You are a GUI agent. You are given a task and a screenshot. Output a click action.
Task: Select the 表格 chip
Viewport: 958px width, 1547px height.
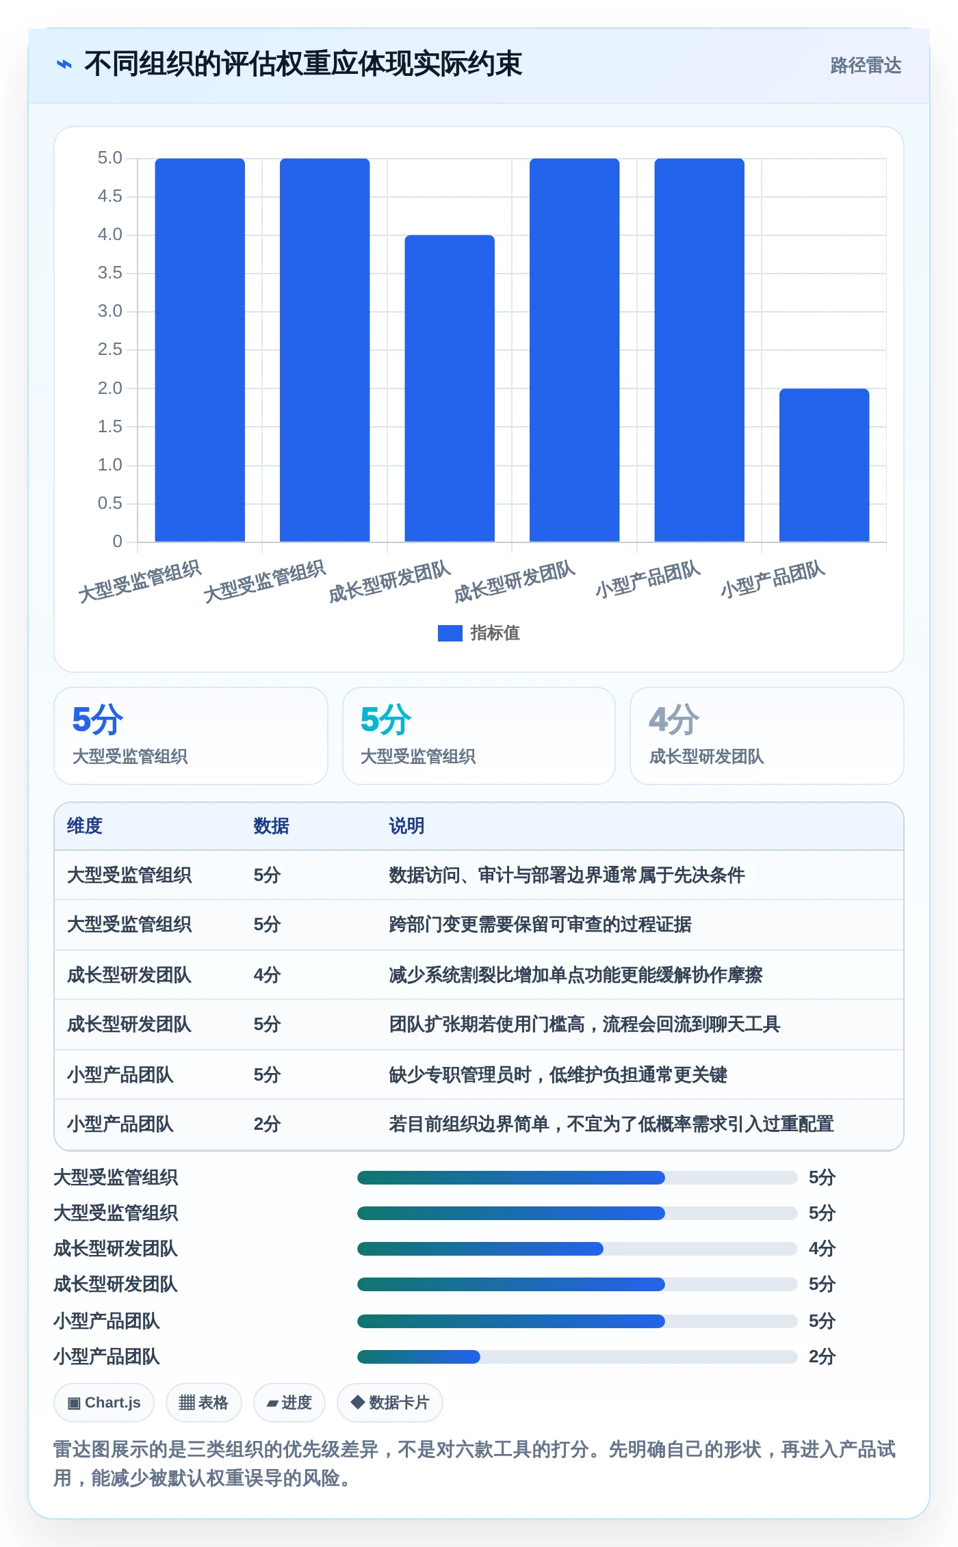pyautogui.click(x=203, y=1403)
